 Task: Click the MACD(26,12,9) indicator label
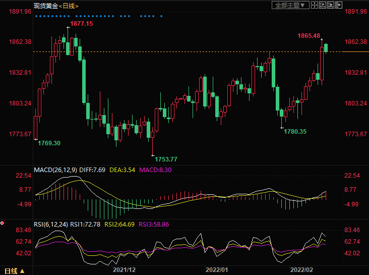tap(55, 170)
